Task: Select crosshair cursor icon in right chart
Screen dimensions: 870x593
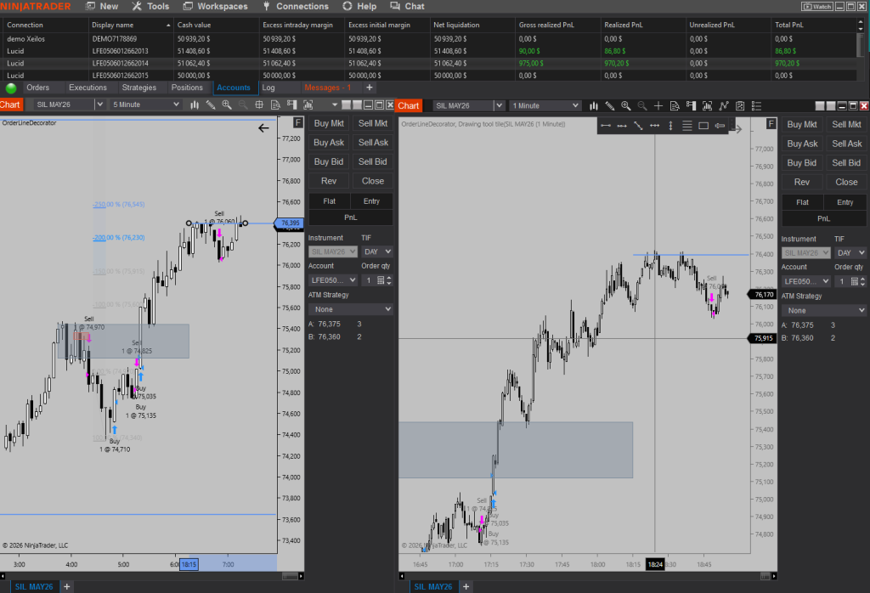Action: (x=658, y=105)
